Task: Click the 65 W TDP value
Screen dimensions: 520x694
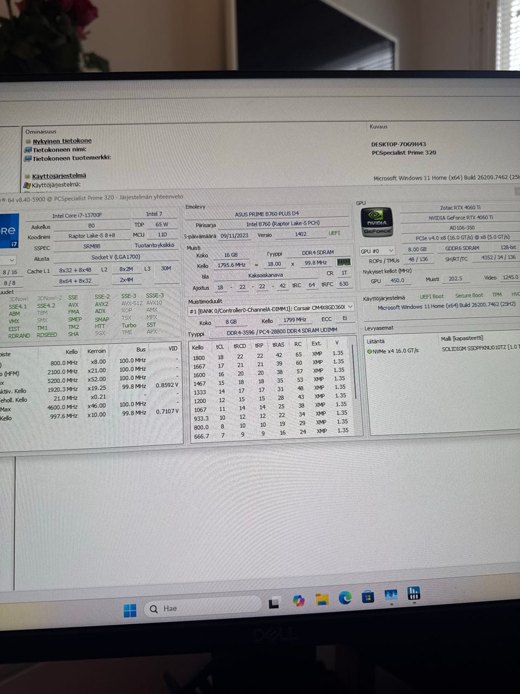Action: coord(161,224)
